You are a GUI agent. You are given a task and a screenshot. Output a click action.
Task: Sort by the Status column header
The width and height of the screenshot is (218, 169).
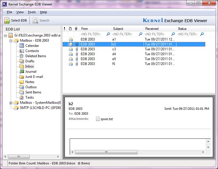pyautogui.click(x=191, y=29)
